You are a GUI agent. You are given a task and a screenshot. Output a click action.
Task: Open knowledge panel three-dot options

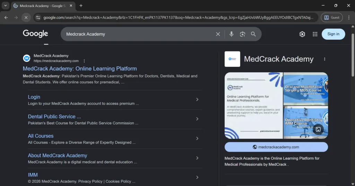tap(324, 59)
